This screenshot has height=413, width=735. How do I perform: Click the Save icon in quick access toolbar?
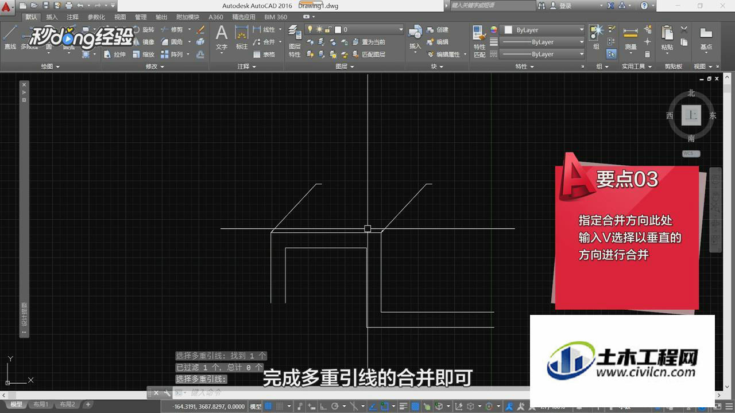pyautogui.click(x=46, y=5)
